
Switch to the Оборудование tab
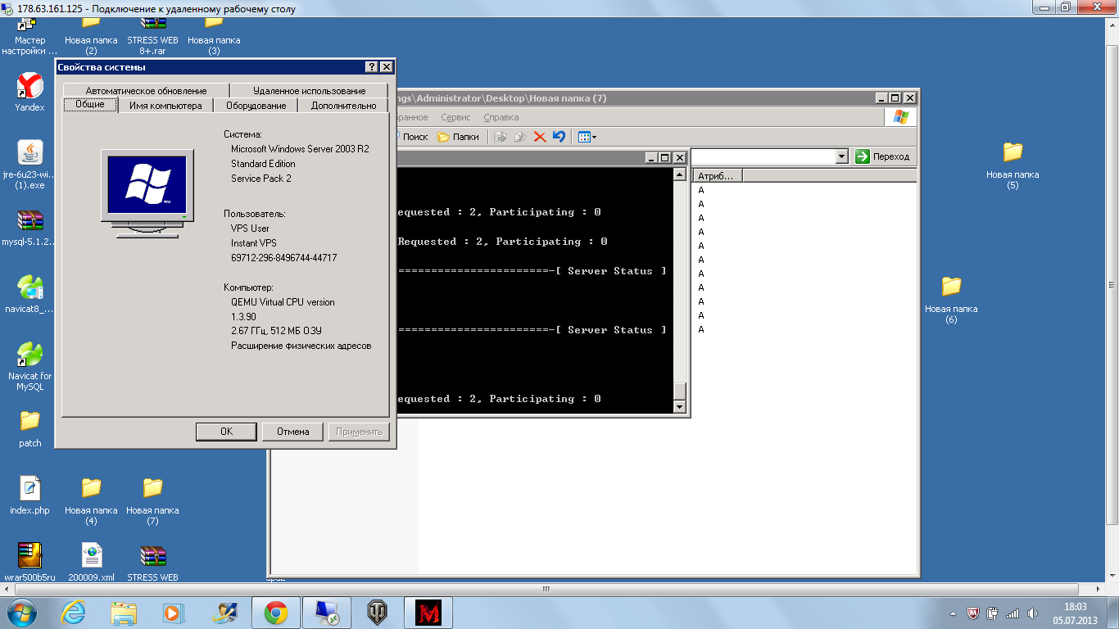pos(256,106)
